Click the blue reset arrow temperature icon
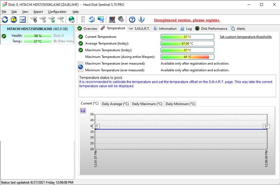280x185 pixels. [x=80, y=67]
